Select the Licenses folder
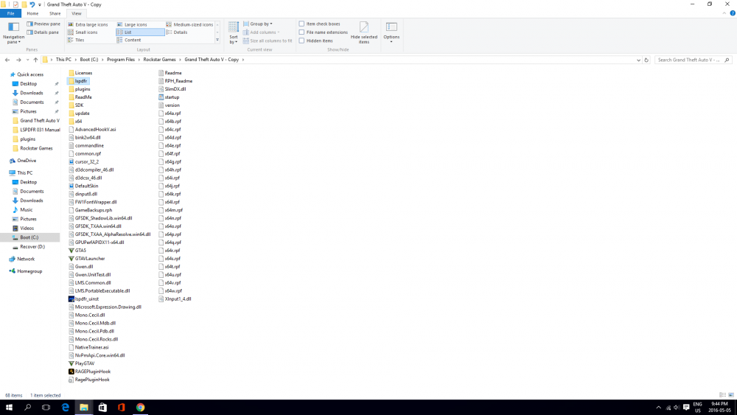 (x=80, y=73)
